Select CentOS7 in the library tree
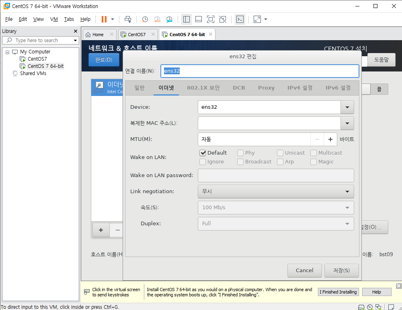The width and height of the screenshot is (402, 310). point(37,59)
